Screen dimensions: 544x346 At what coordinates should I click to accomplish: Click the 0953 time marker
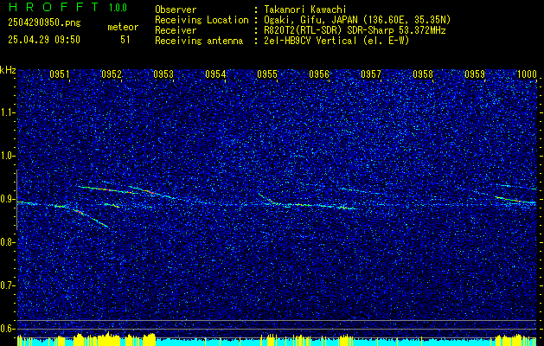163,74
